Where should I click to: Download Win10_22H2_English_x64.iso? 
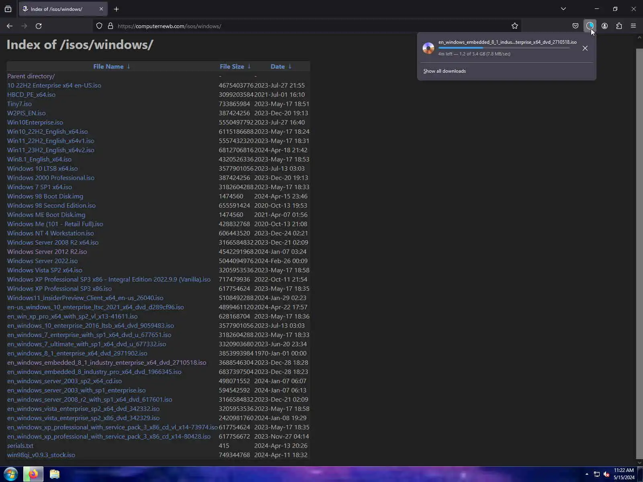pyautogui.click(x=47, y=132)
